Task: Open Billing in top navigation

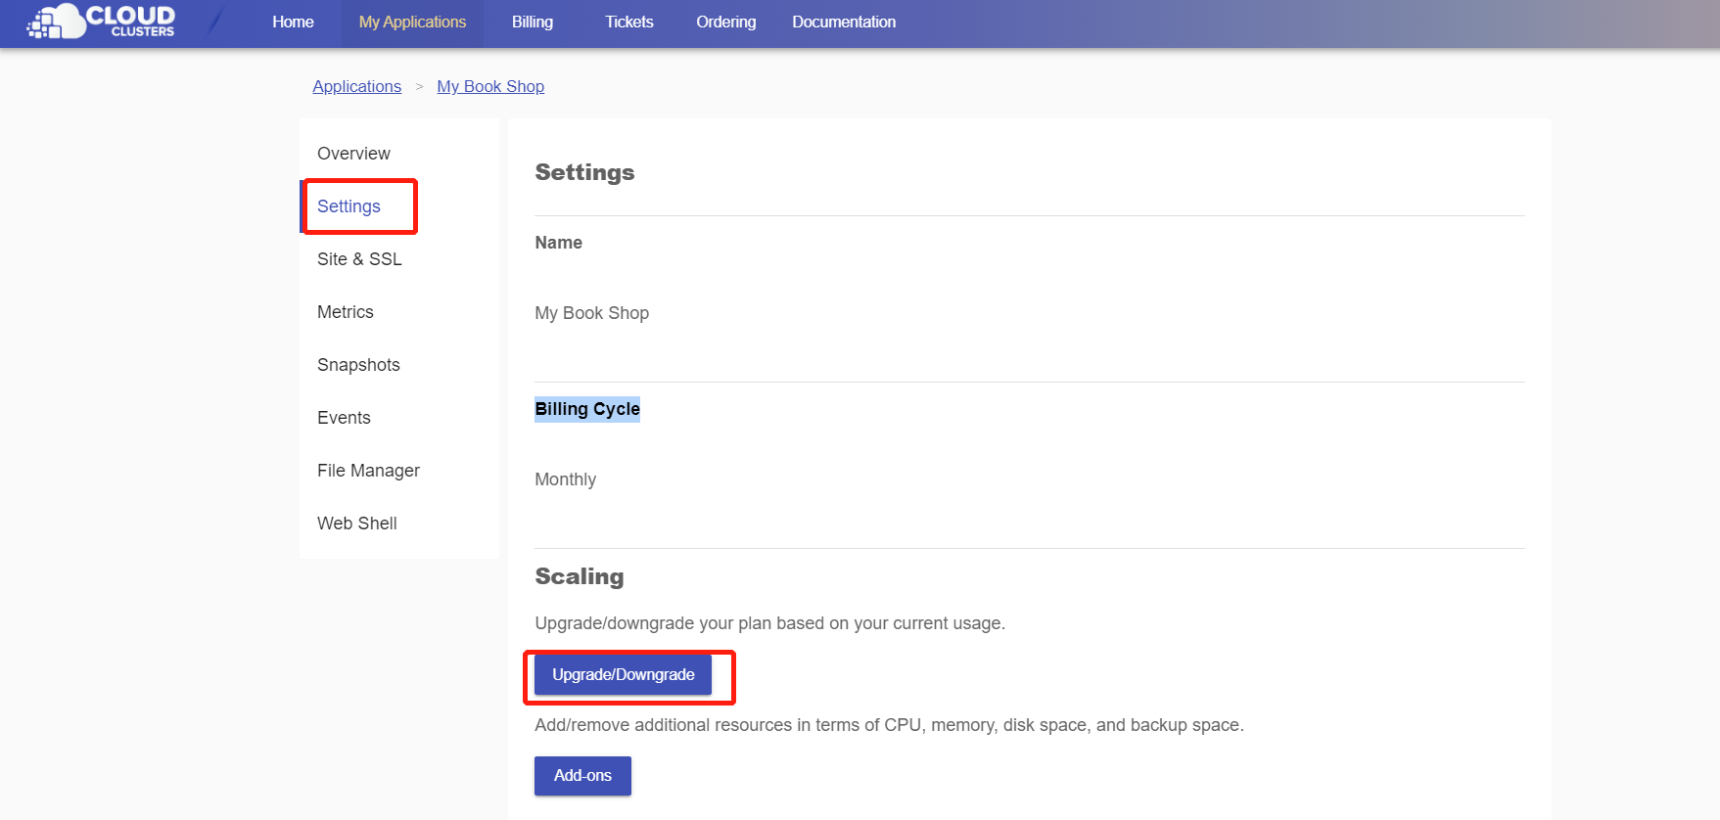Action: (533, 22)
